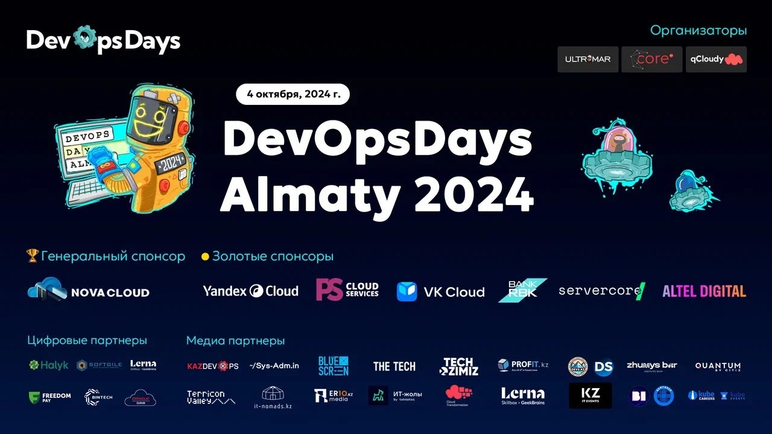Open the qCloudy organizer logo

(716, 59)
